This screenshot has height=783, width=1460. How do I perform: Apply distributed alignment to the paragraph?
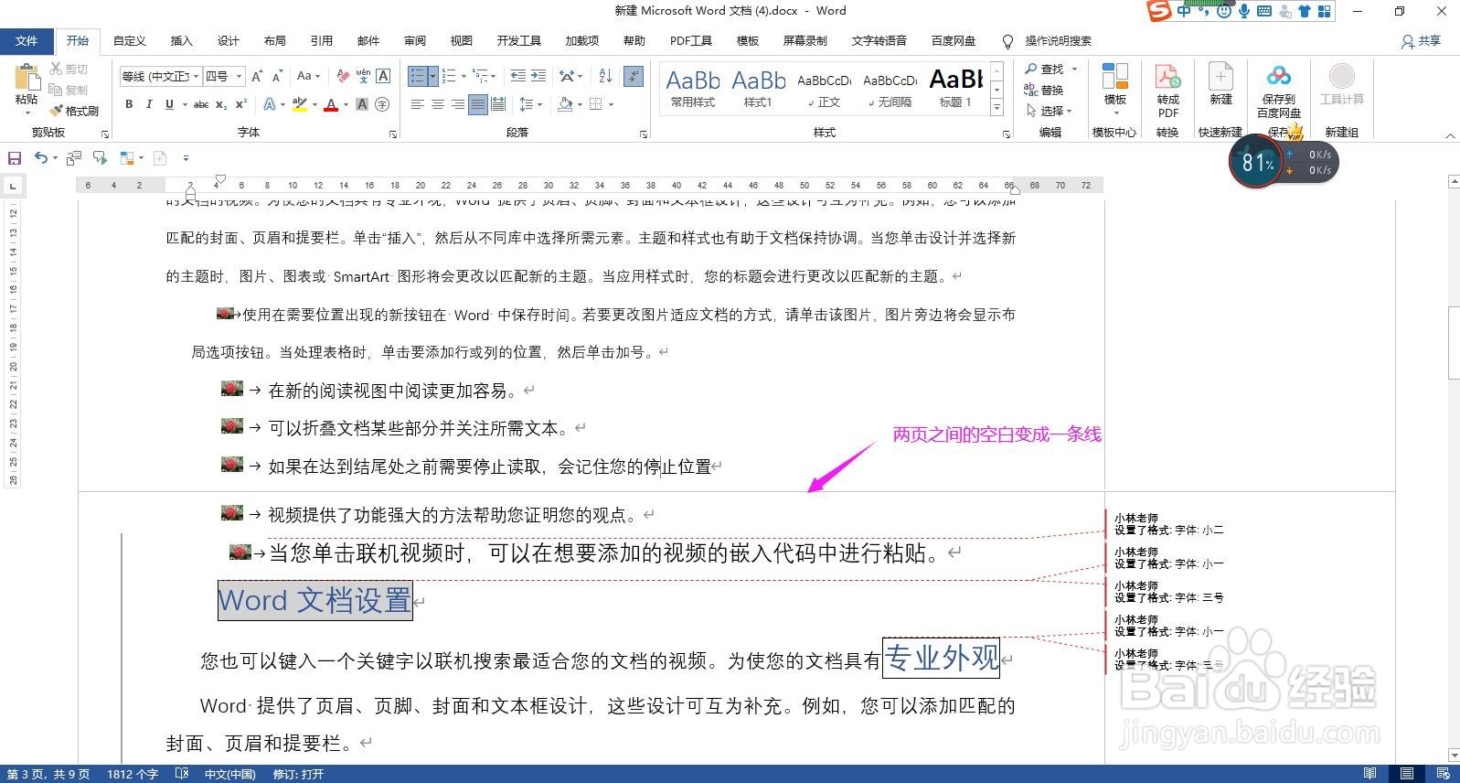498,104
